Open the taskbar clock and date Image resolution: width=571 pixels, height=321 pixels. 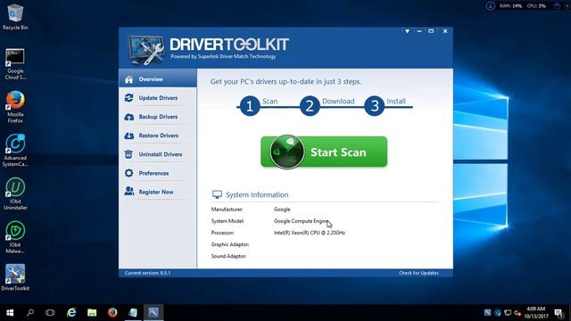click(x=536, y=313)
